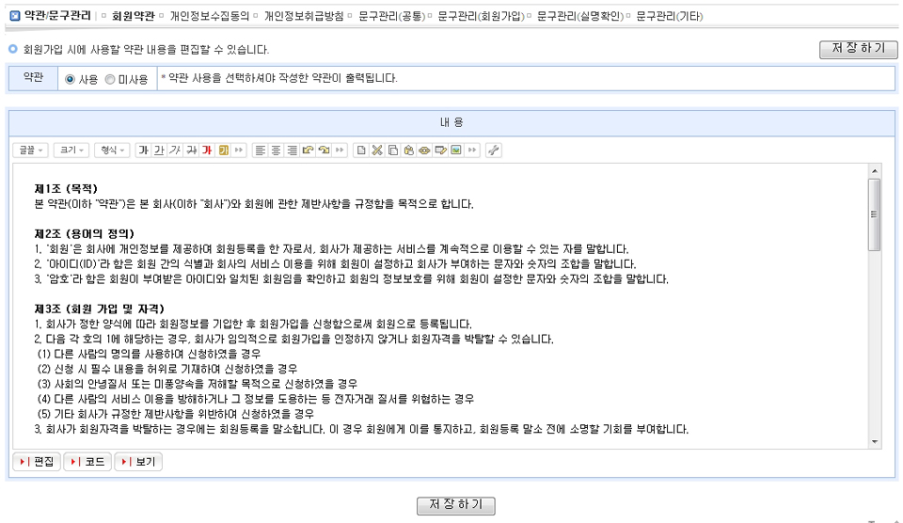Image resolution: width=903 pixels, height=523 pixels.
Task: Switch to 개인정보취급방침 tab
Action: pyautogui.click(x=303, y=16)
